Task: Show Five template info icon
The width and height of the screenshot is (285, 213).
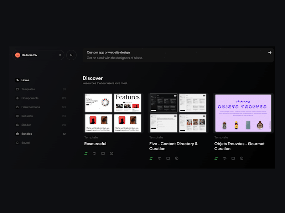Action: point(176,158)
